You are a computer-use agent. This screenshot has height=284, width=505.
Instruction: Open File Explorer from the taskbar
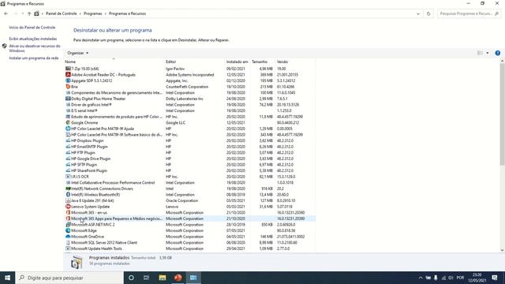(163, 278)
